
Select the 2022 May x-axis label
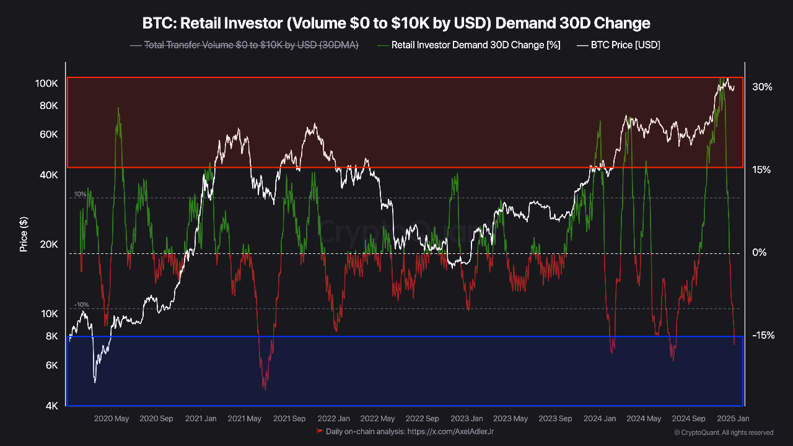click(377, 419)
